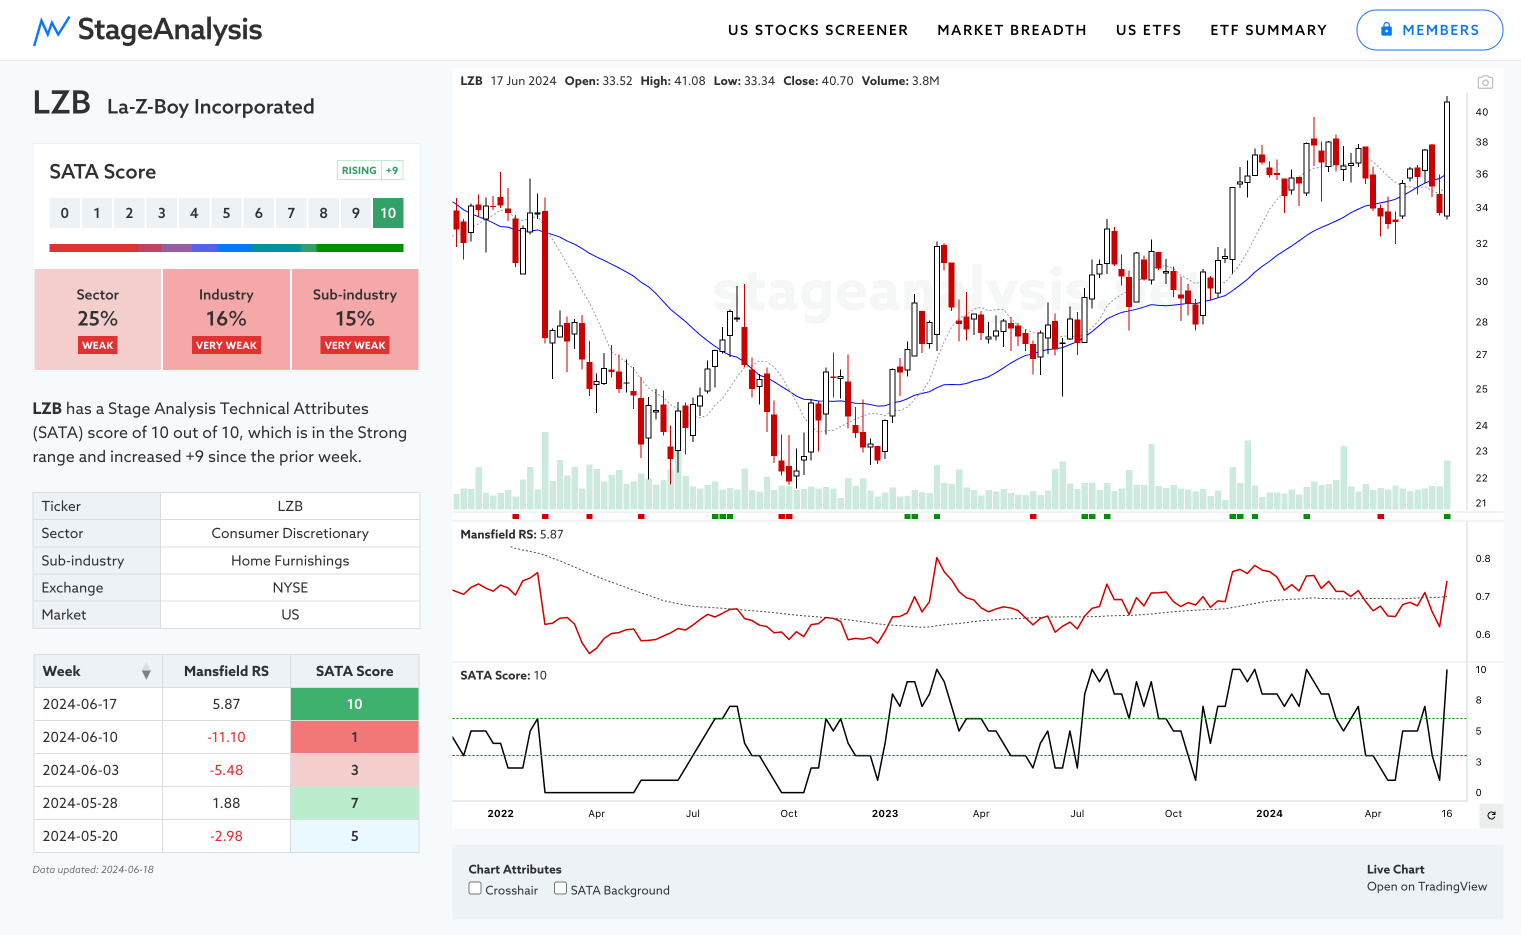Click the Mansfield RS column header
The width and height of the screenshot is (1521, 935).
(226, 671)
